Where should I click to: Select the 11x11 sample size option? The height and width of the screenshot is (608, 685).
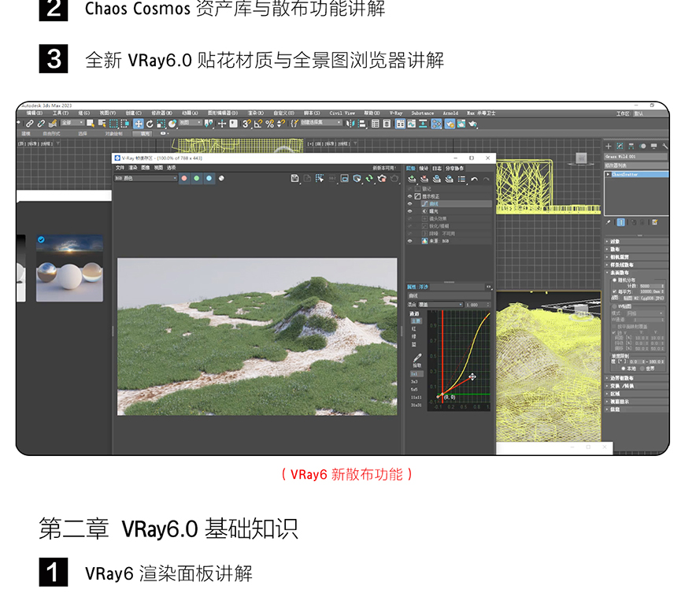[416, 397]
